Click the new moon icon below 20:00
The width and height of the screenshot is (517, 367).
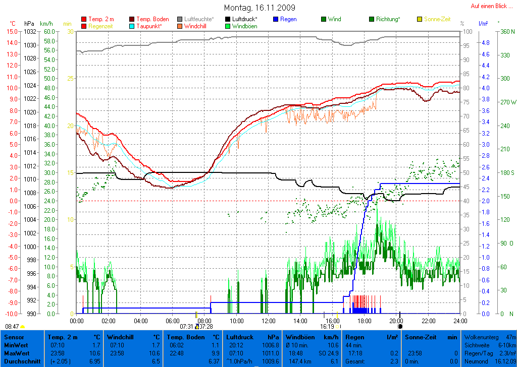click(400, 327)
